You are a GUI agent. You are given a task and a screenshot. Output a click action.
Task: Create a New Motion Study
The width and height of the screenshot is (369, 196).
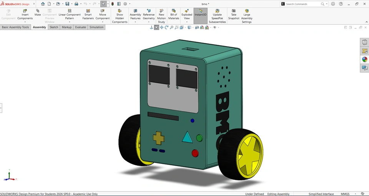[x=161, y=16]
